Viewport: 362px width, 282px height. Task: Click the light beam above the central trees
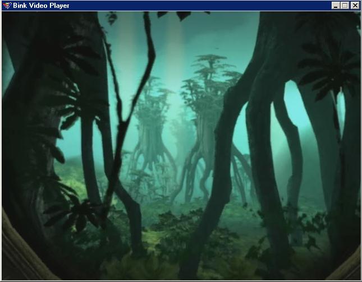coord(175,39)
